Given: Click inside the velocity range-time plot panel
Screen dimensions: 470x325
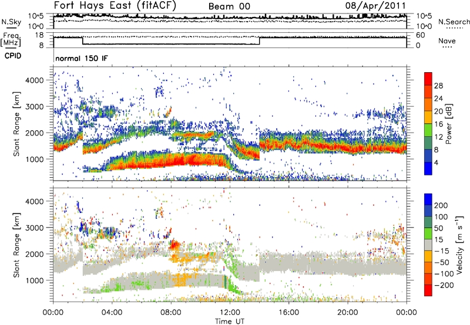Looking at the screenshot, I should [x=230, y=245].
